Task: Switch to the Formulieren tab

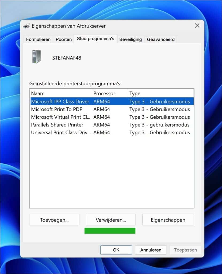Action: (38, 39)
